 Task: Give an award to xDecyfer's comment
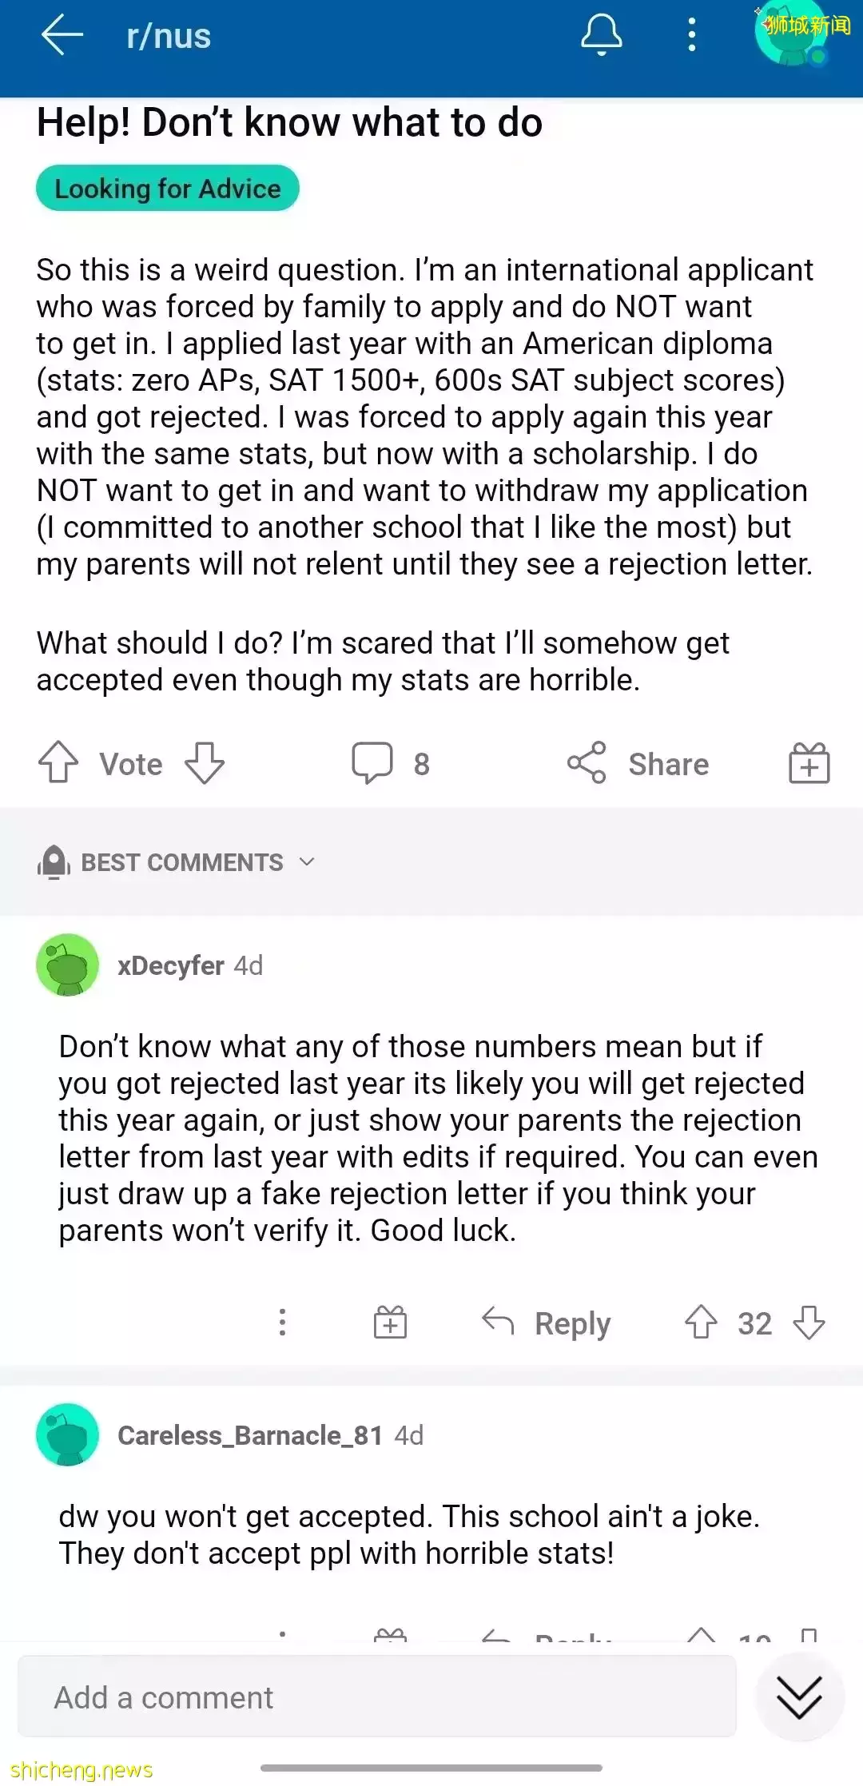(390, 1323)
